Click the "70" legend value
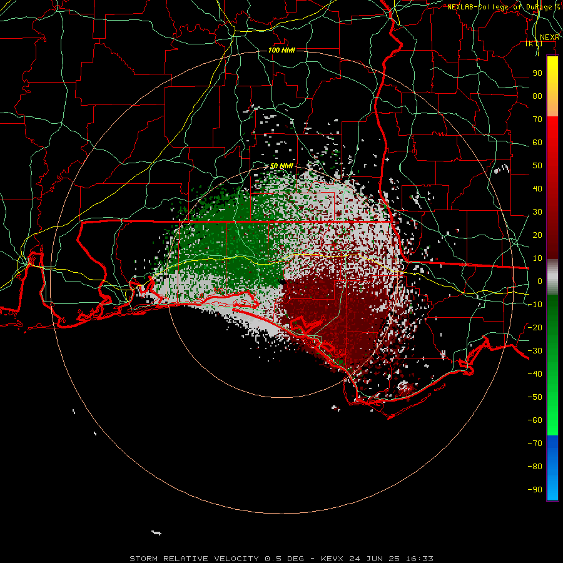563x563 pixels. pyautogui.click(x=537, y=119)
